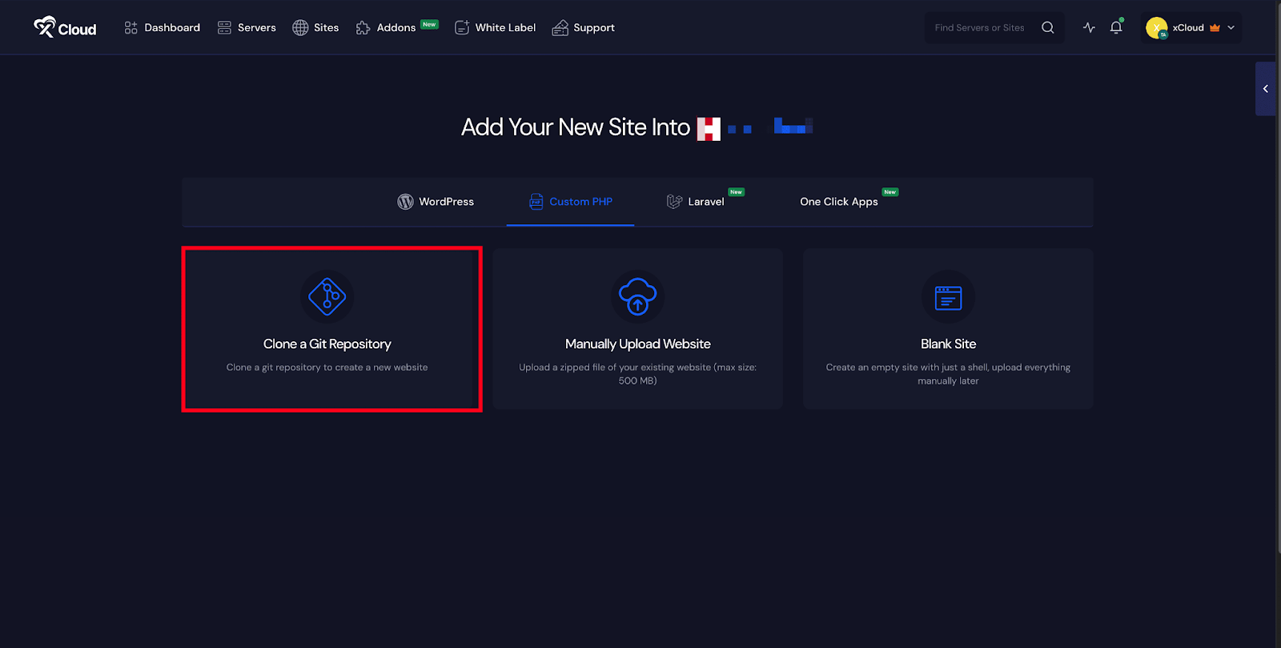Open the One Click Apps tab
The width and height of the screenshot is (1281, 648).
point(838,202)
